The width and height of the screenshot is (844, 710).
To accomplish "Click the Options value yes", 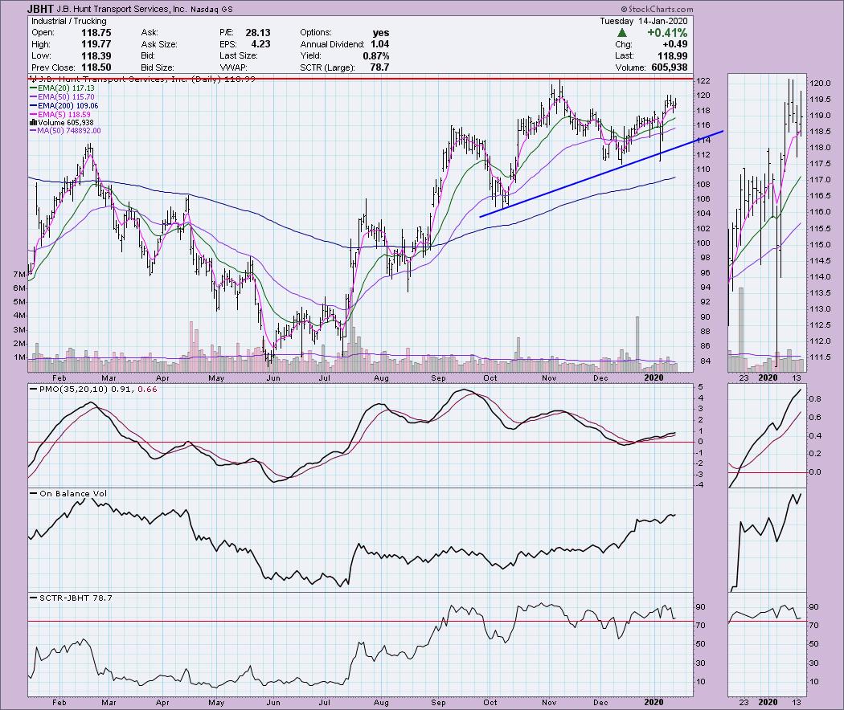I will pos(380,33).
